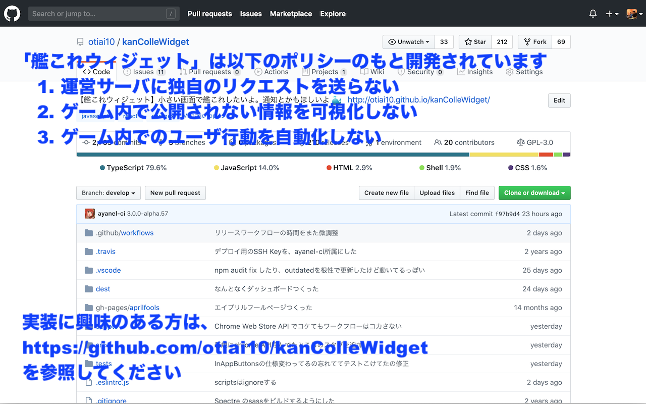Screen dimensions: 646x404
Task: Select JavaScript 14.0% language entry
Action: (x=246, y=168)
